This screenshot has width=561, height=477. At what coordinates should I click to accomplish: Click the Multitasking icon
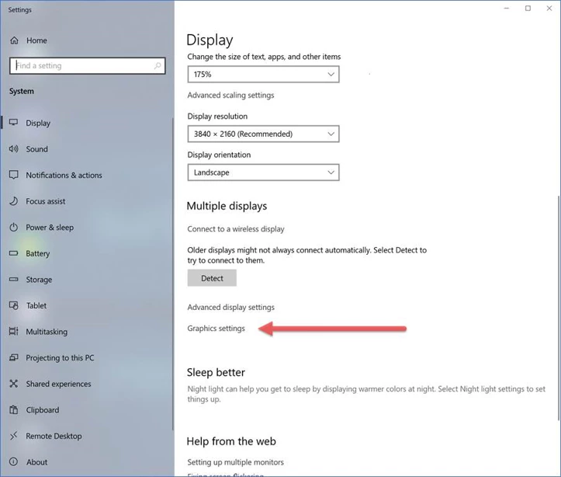pos(14,331)
